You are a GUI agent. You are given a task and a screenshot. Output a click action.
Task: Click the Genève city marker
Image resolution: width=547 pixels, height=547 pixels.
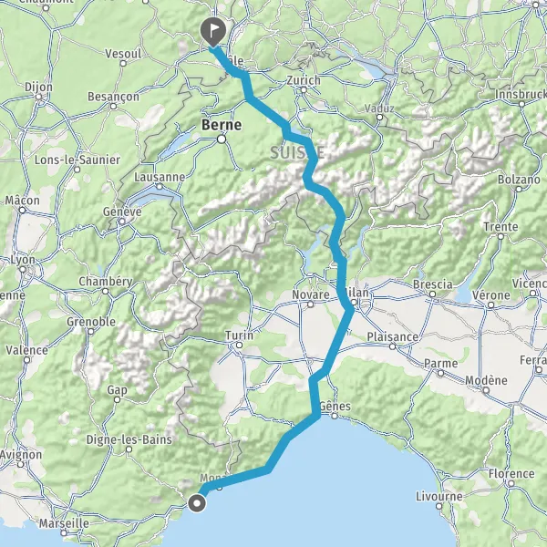(x=122, y=222)
